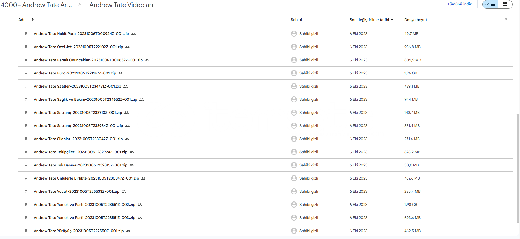Click the Dosya boyut column header
Screen dimensions: 520x239
click(x=416, y=20)
